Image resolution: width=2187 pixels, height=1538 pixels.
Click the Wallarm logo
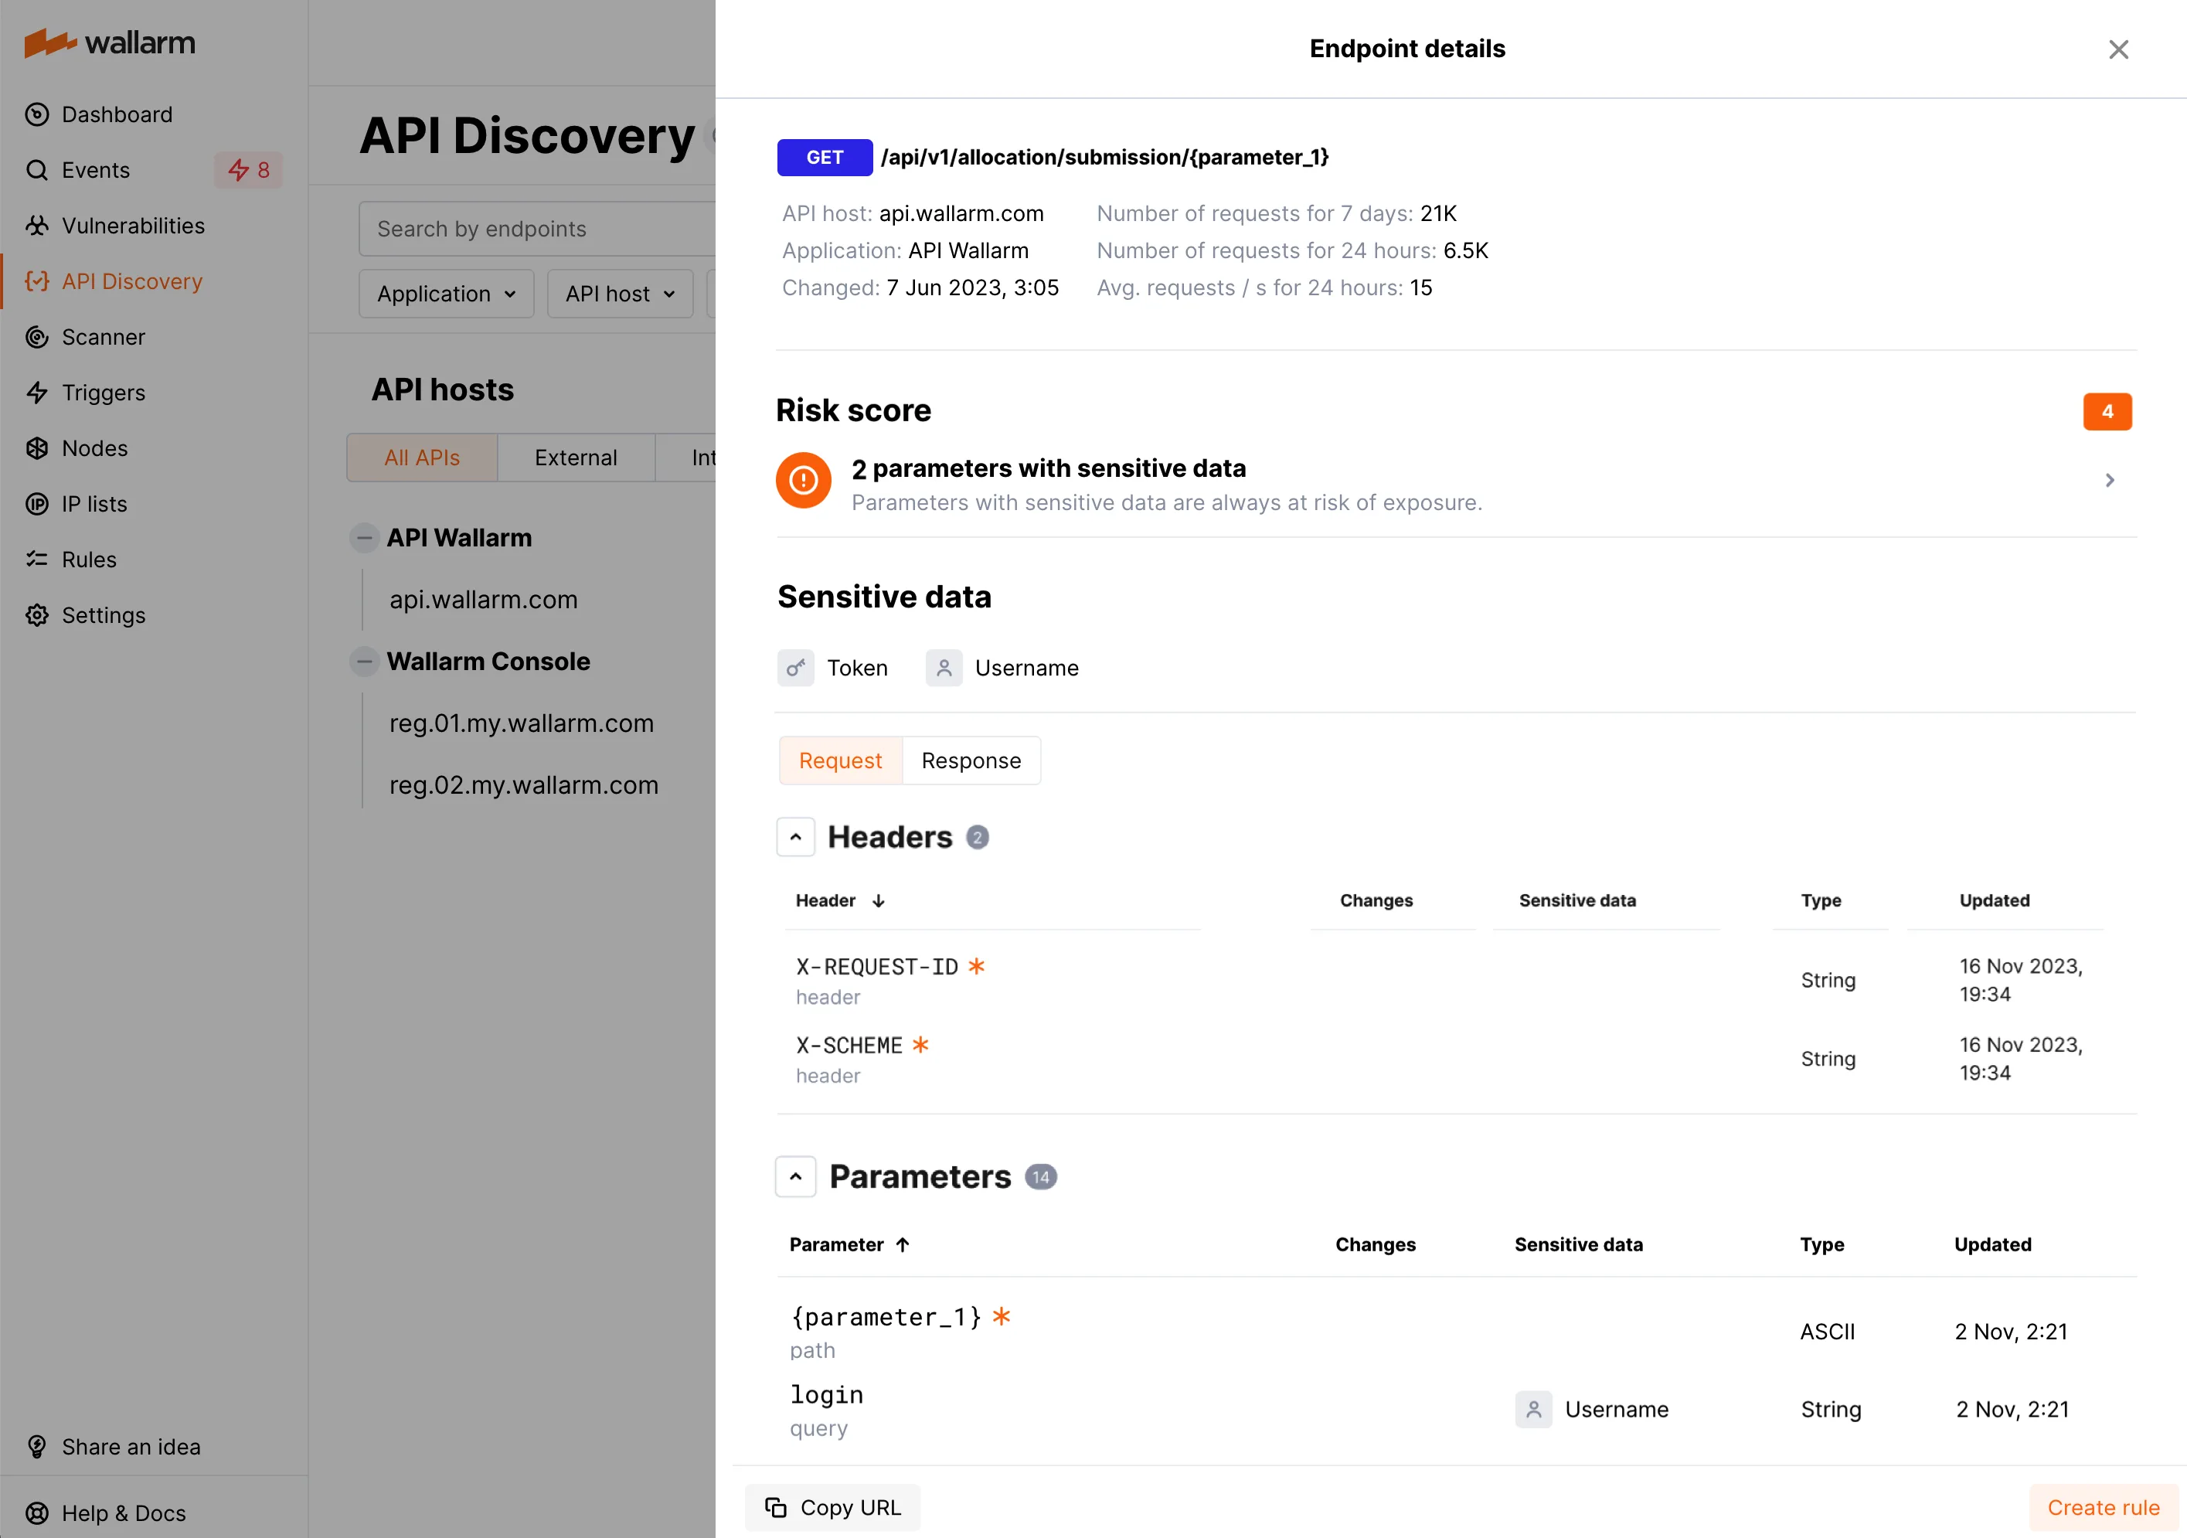(109, 42)
